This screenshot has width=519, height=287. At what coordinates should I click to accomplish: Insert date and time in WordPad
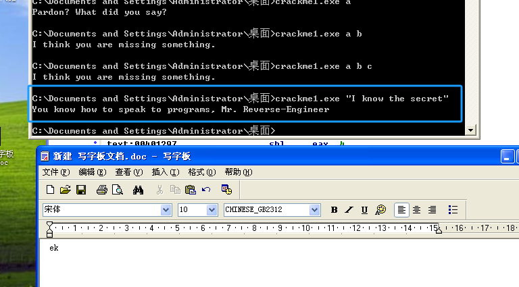(x=227, y=190)
